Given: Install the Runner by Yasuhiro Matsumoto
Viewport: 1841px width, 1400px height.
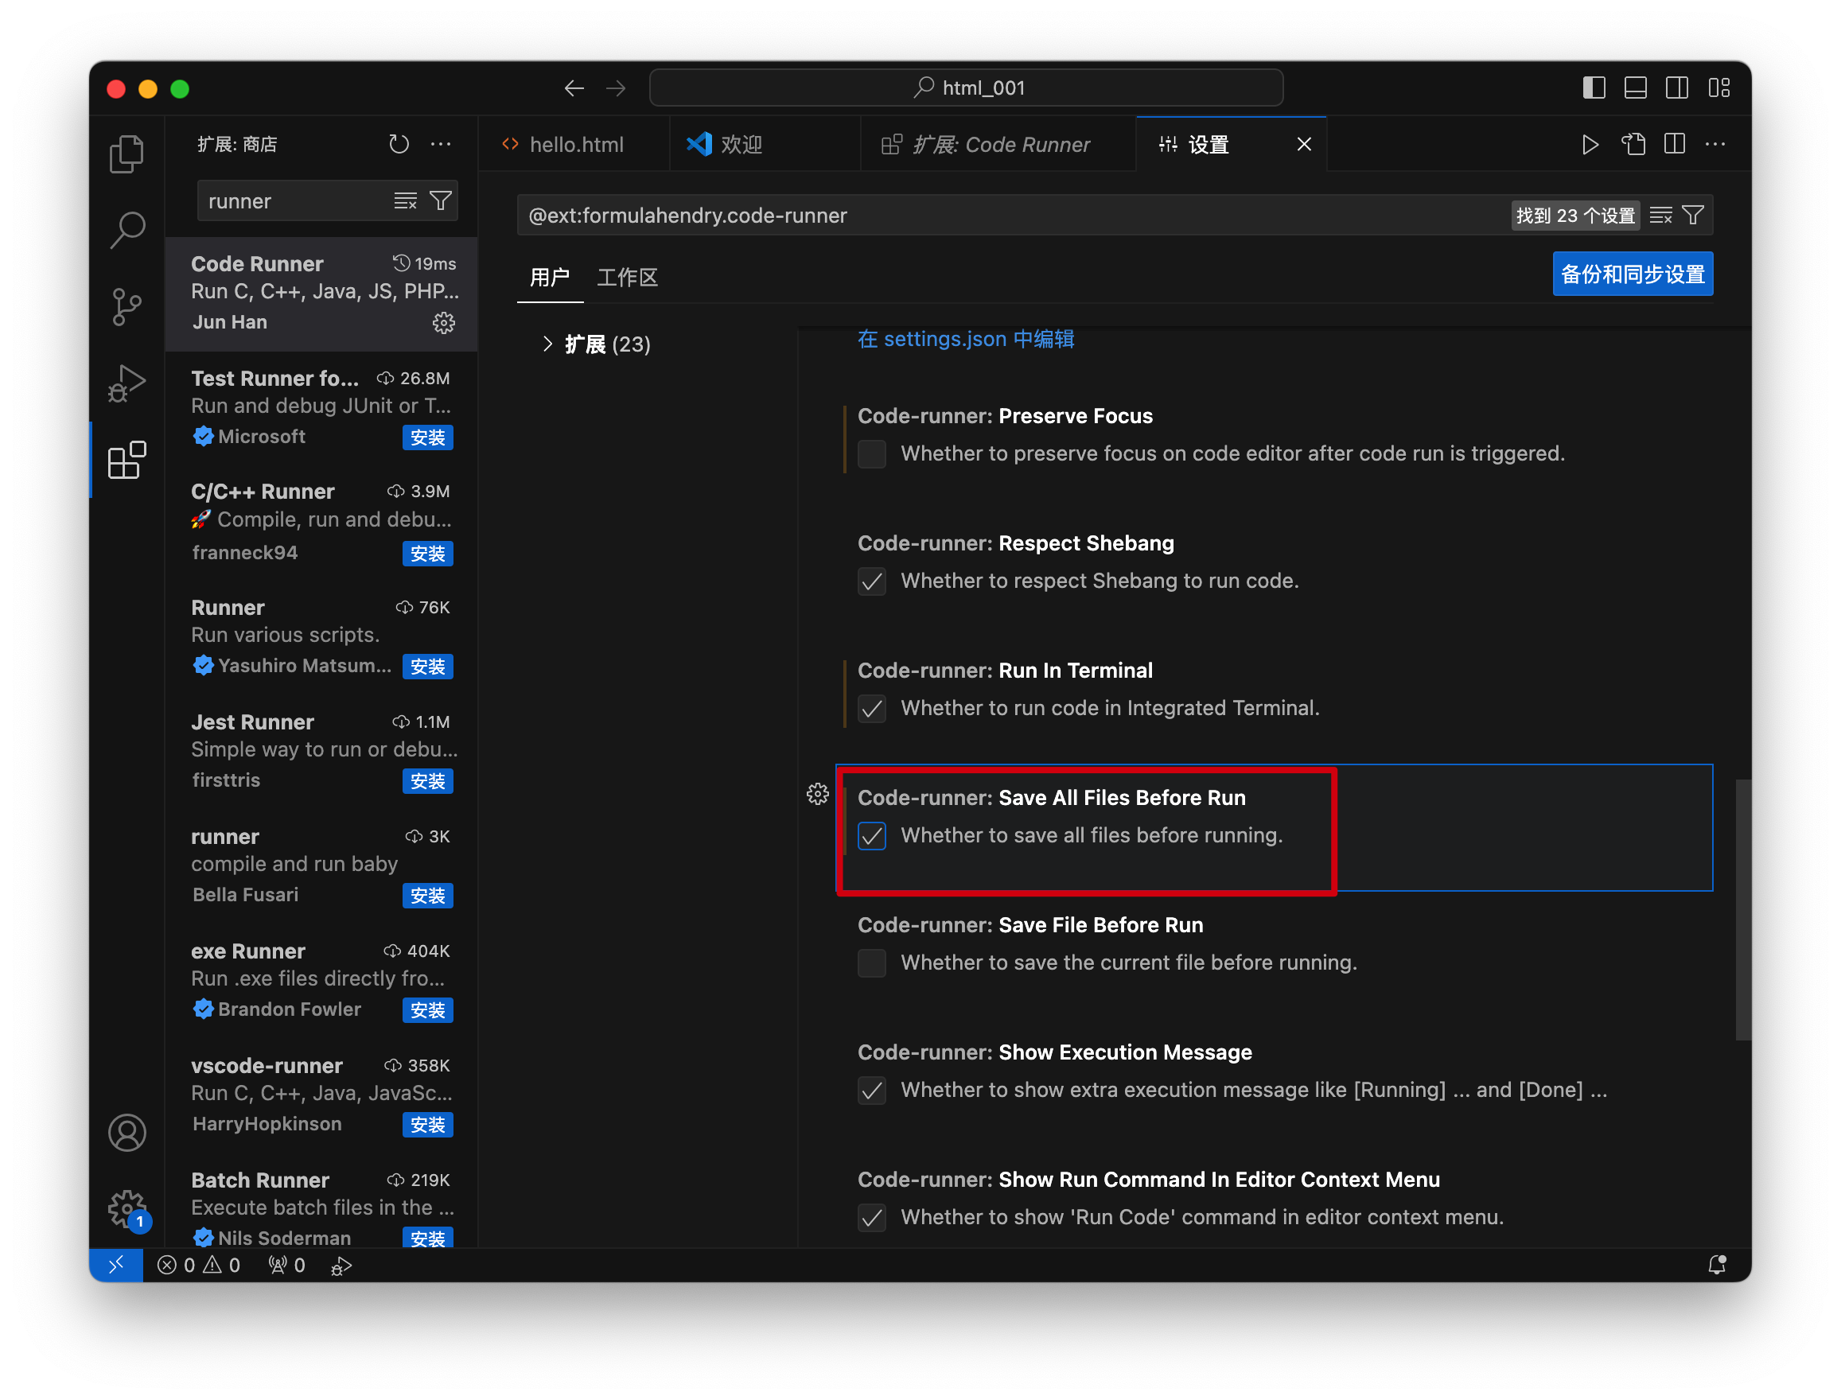Looking at the screenshot, I should (427, 667).
